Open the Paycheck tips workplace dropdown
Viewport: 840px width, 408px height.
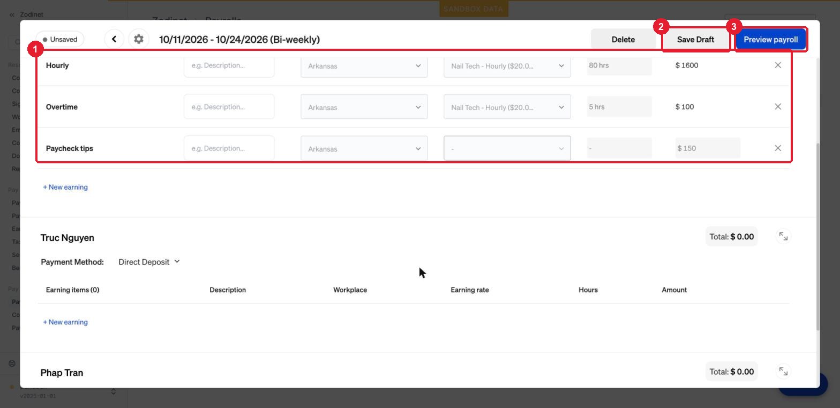point(364,149)
